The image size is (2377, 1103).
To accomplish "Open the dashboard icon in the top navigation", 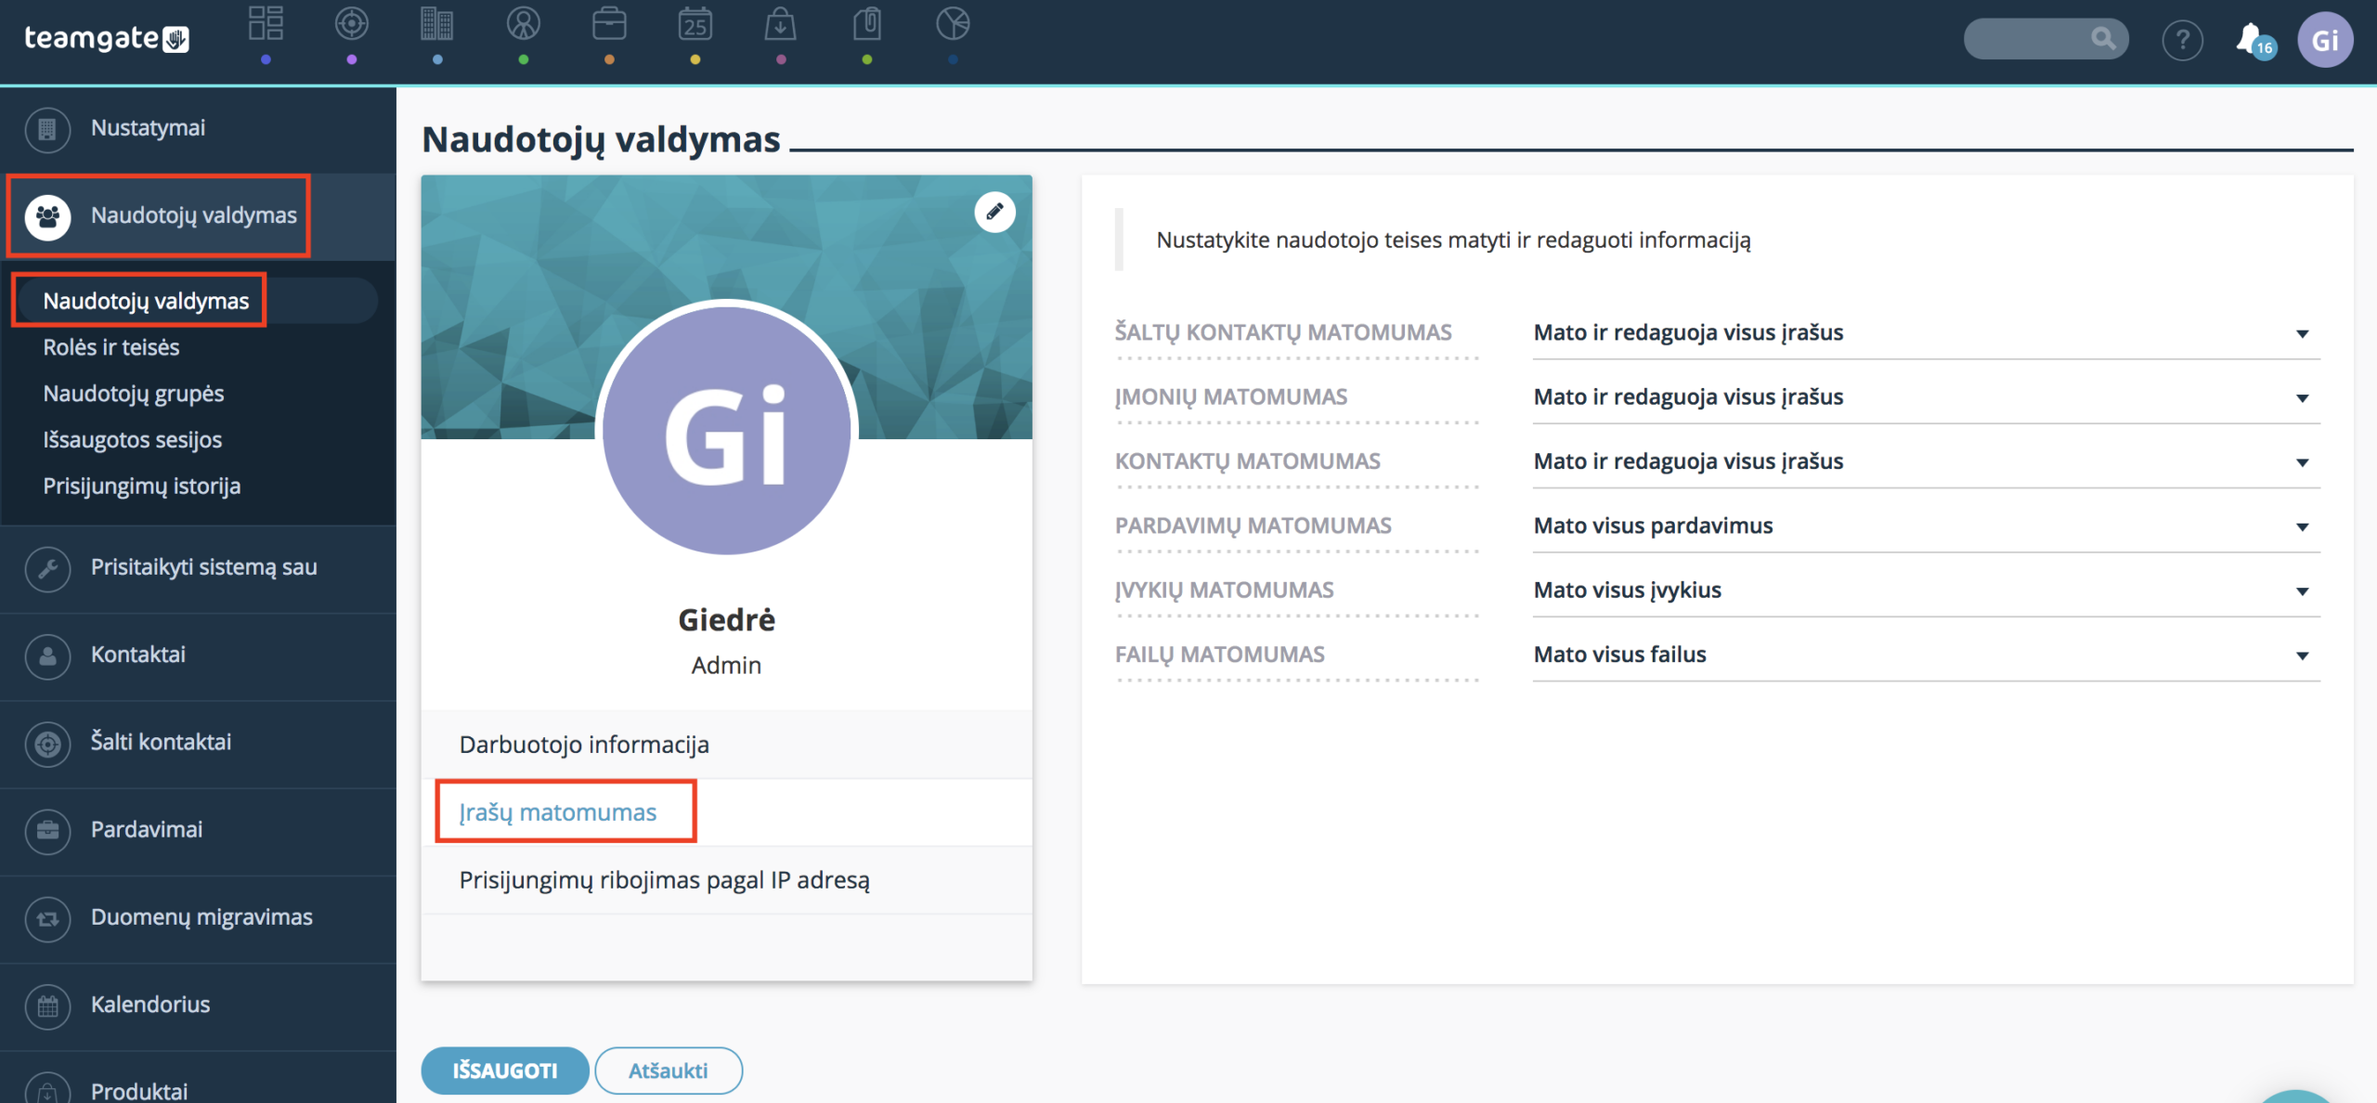I will pos(266,23).
